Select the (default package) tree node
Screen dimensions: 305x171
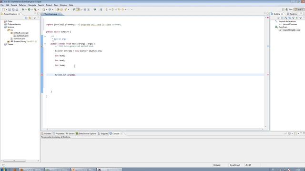coord(21,33)
